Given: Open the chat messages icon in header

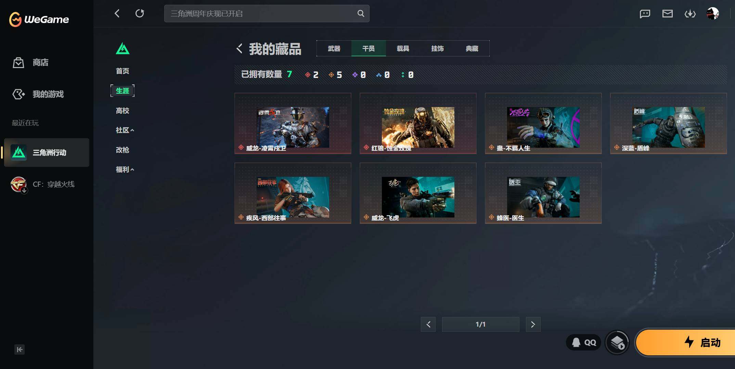Looking at the screenshot, I should [x=645, y=14].
